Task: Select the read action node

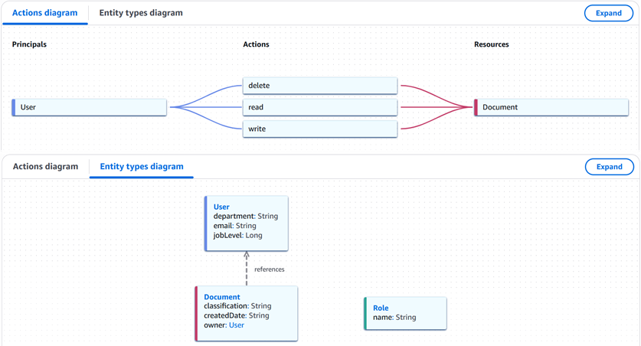Action: [320, 107]
